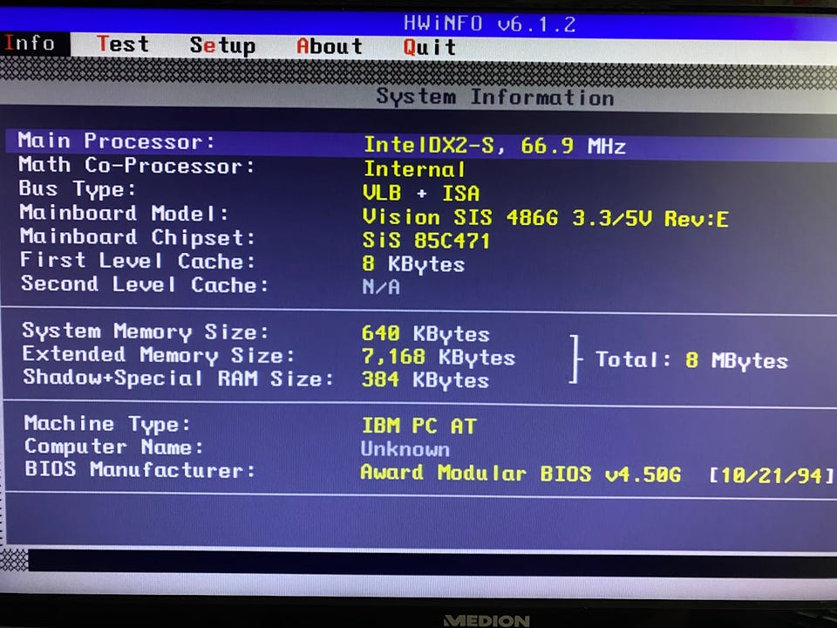Click the 8 KBytes cache value
The image size is (837, 628).
point(413,264)
